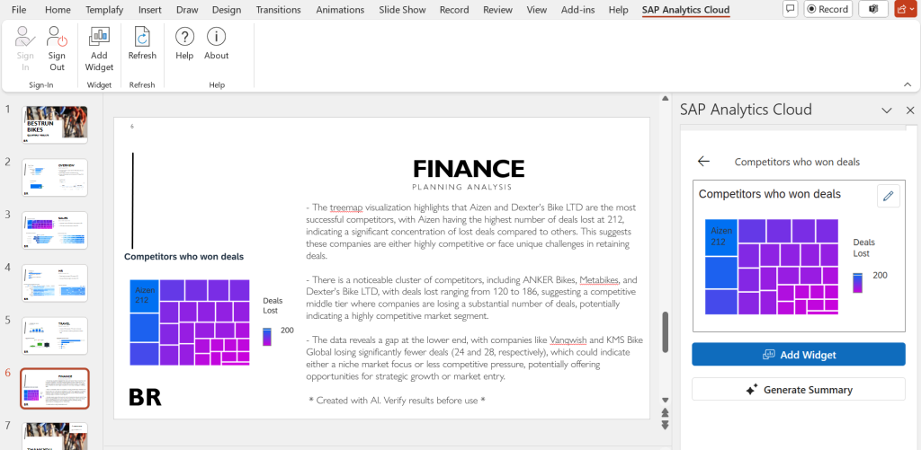Viewport: 921px width, 450px height.
Task: Click 'Competitors who won deals' slide chart title
Action: coord(183,256)
